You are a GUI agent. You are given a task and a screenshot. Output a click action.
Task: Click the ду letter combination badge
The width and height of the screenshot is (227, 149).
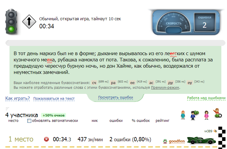coord(170,83)
